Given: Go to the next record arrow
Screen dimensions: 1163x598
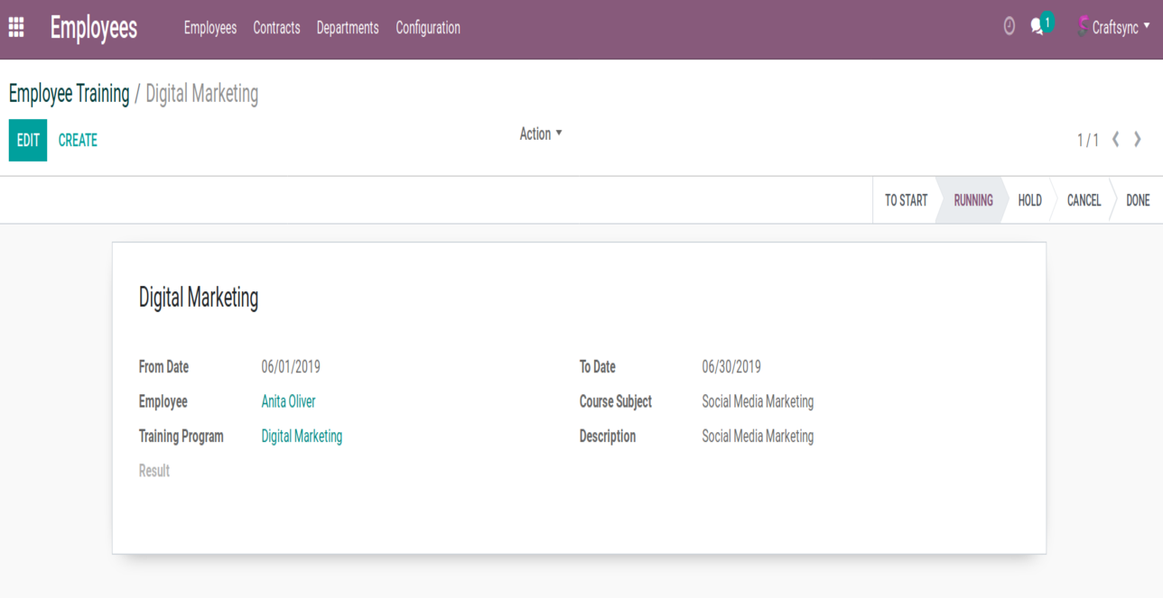Looking at the screenshot, I should pyautogui.click(x=1138, y=139).
